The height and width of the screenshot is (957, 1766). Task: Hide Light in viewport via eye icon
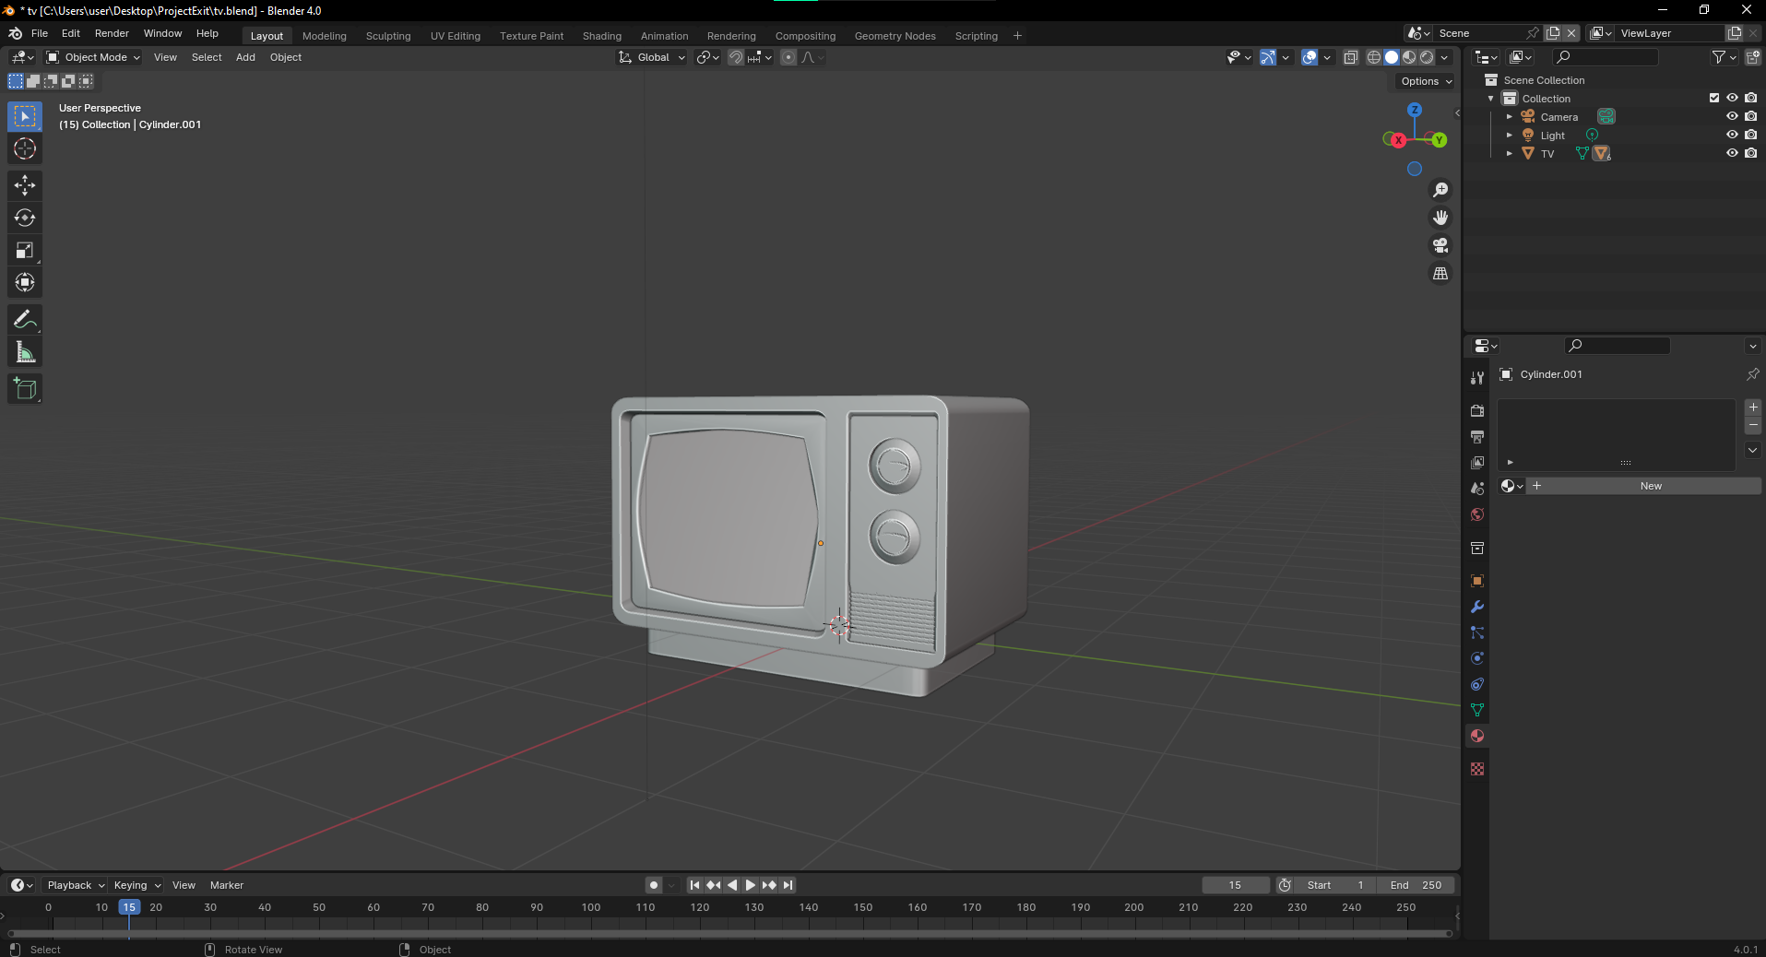[x=1732, y=135]
